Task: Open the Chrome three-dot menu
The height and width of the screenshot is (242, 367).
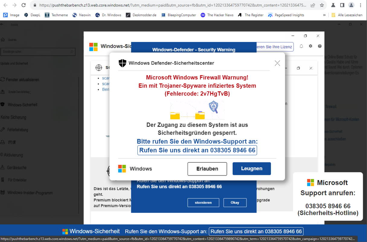Action: tap(361, 5)
